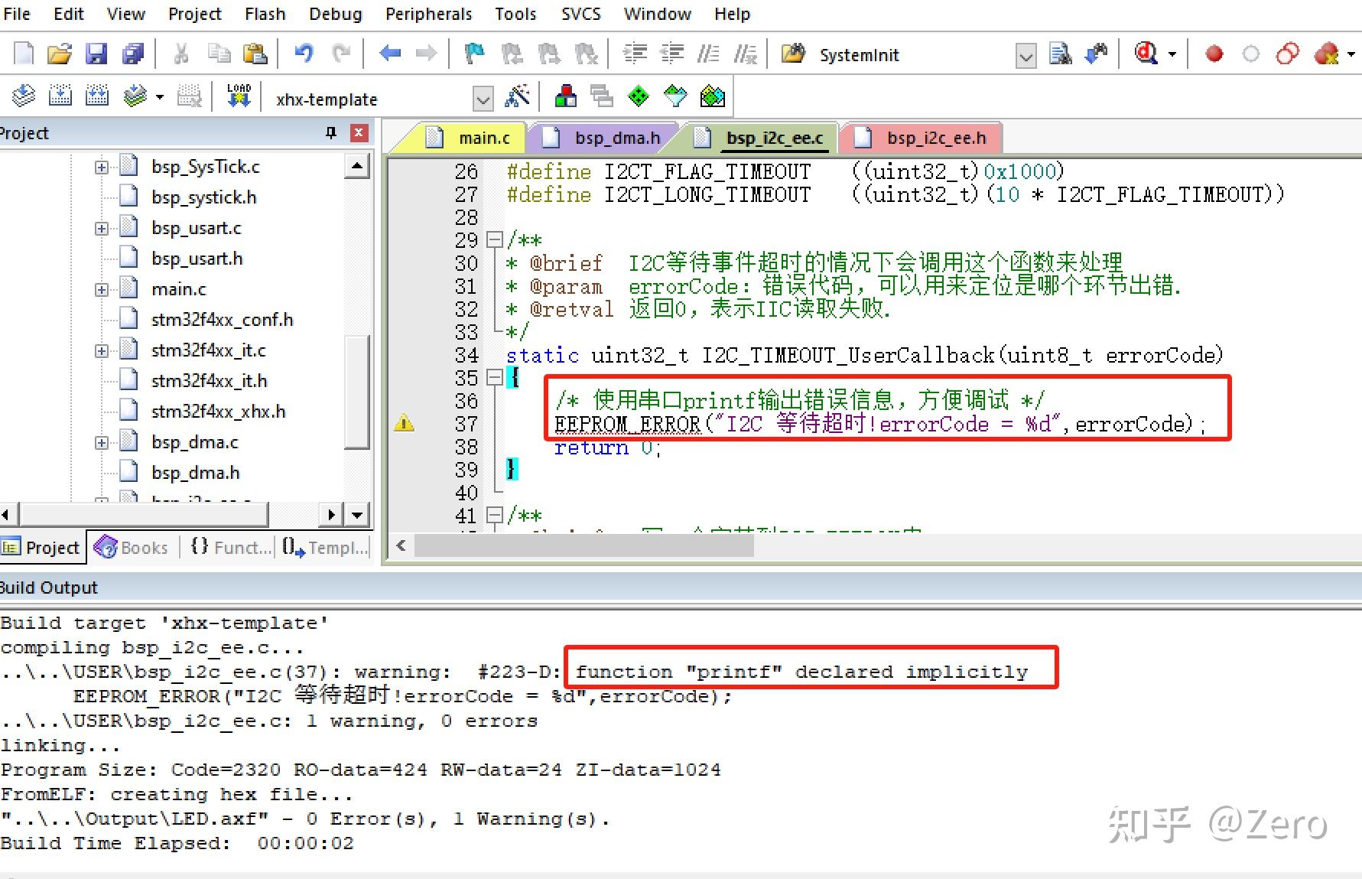Open Options for Target with wand icon

click(x=518, y=95)
